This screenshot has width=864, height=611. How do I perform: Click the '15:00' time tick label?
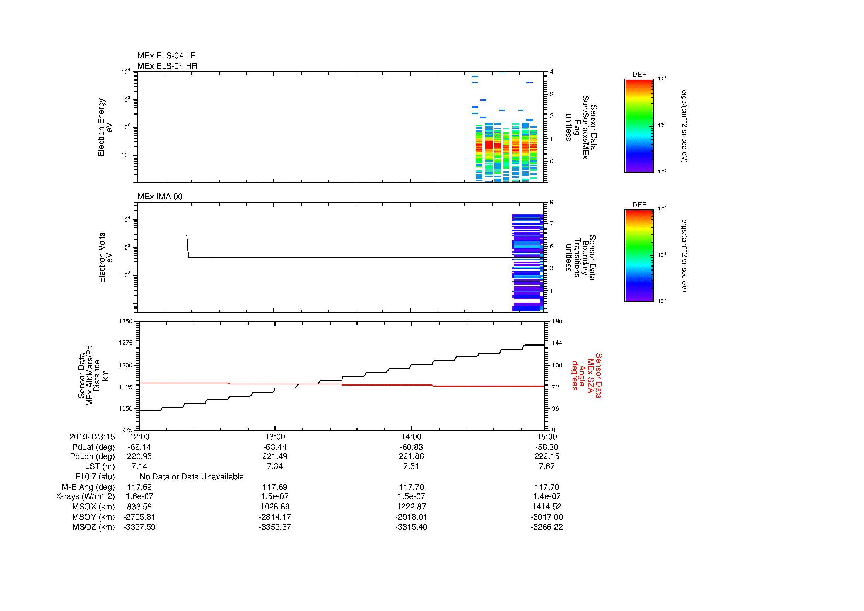pos(547,437)
